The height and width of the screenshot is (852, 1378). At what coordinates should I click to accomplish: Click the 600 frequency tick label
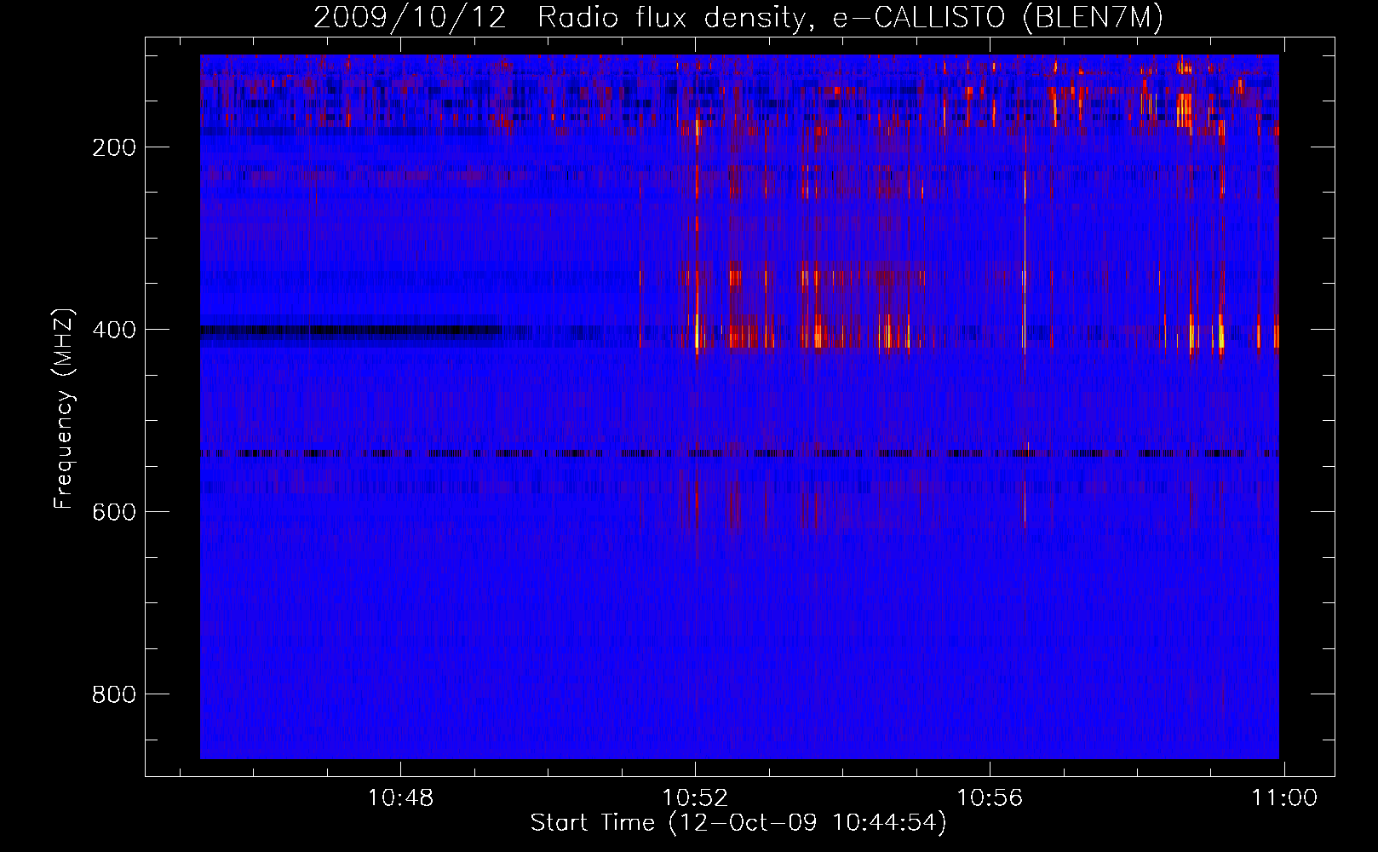tap(114, 512)
